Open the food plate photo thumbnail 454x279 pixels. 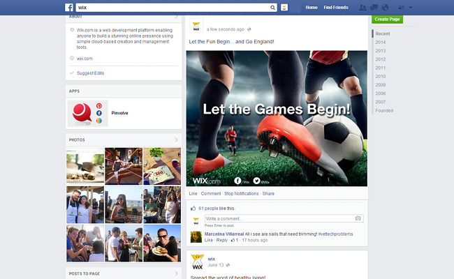(x=85, y=166)
